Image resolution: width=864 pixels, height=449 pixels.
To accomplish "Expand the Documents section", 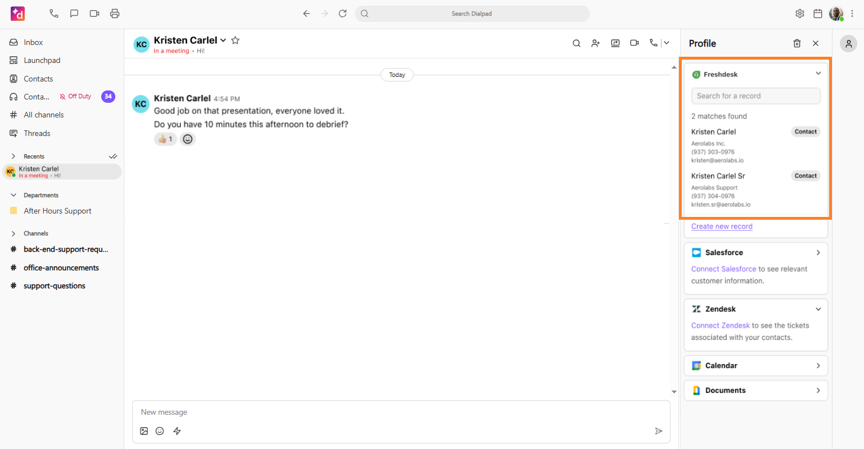I will (x=818, y=390).
